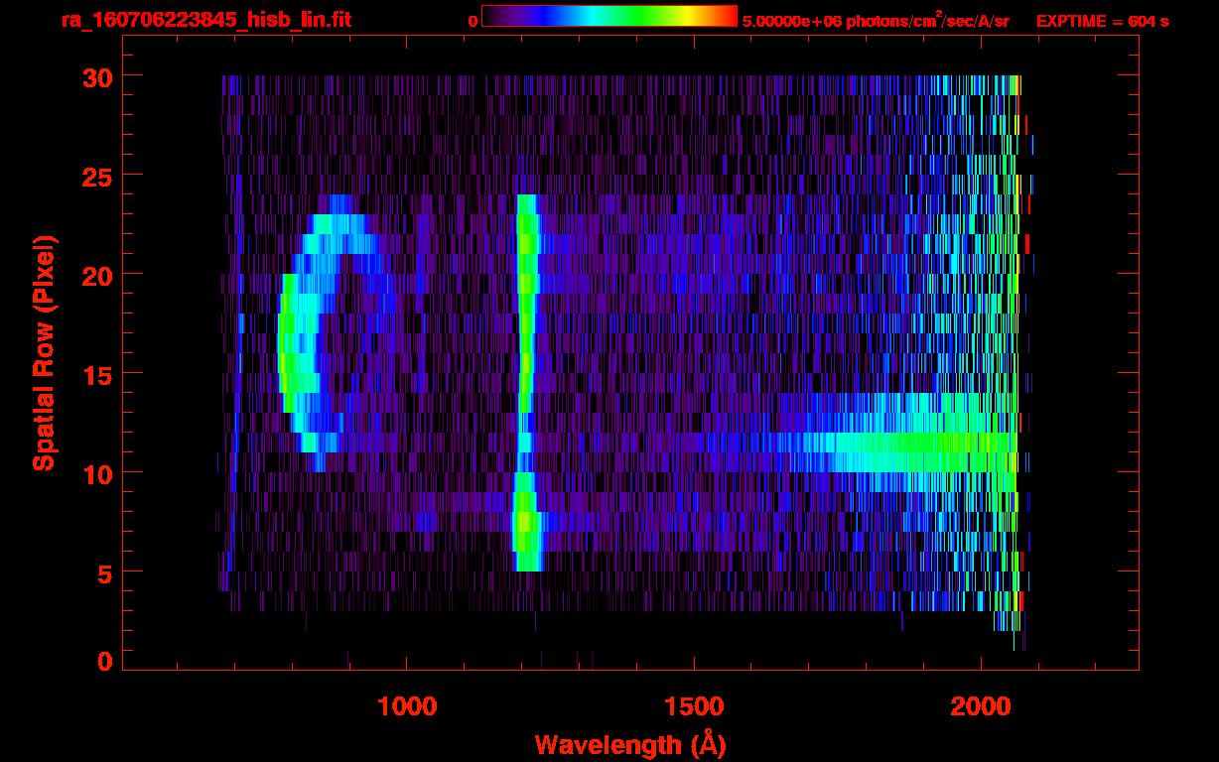Click the bright vertical emission line near 1216 Å

coord(526,383)
